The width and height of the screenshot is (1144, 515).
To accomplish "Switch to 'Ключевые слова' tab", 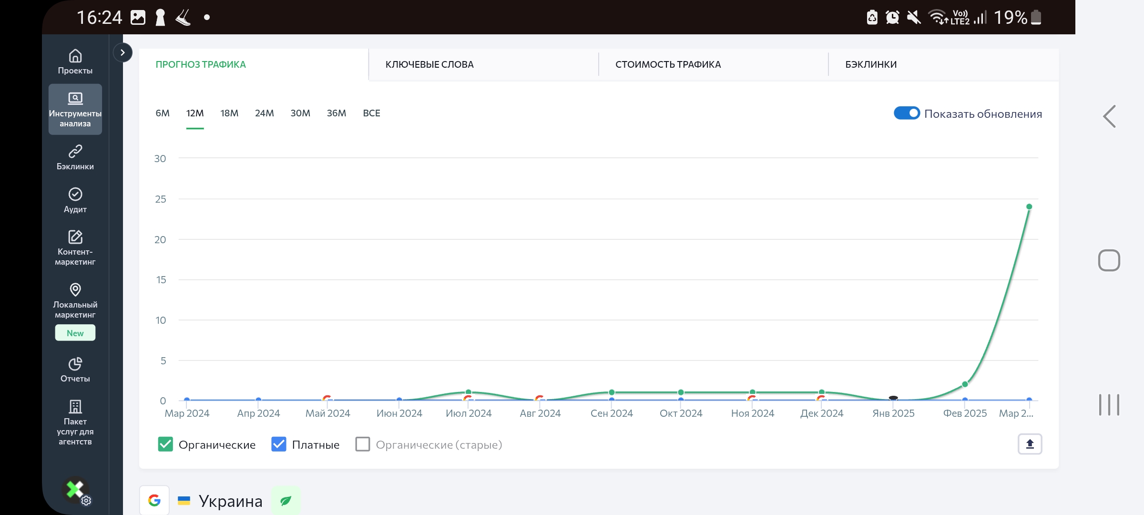I will 429,64.
